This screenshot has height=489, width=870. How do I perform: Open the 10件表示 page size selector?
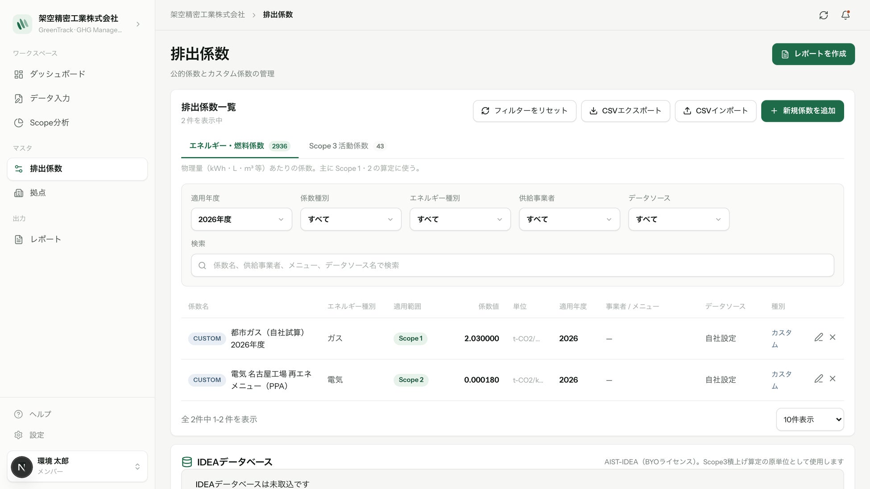810,419
